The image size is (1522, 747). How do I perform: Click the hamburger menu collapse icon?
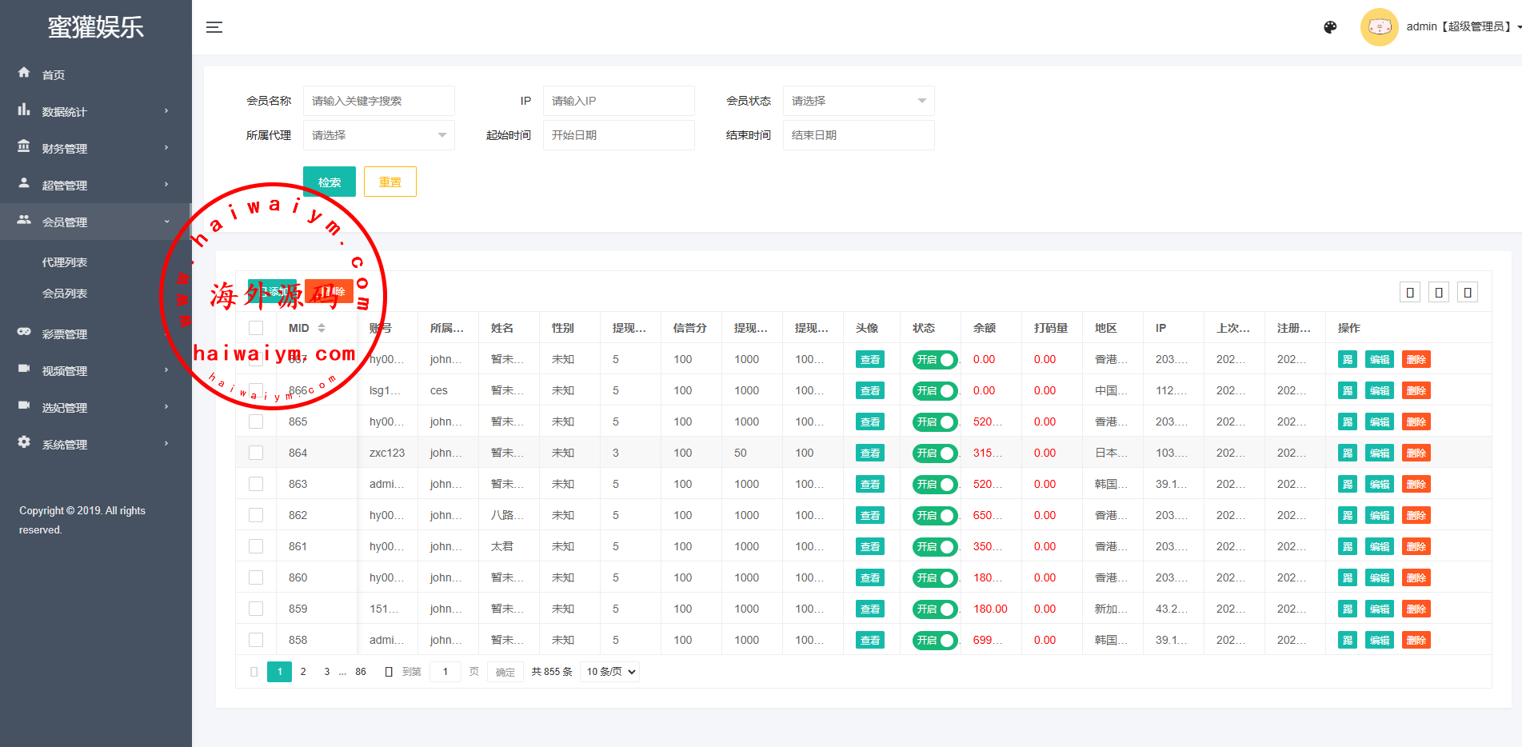coord(214,27)
